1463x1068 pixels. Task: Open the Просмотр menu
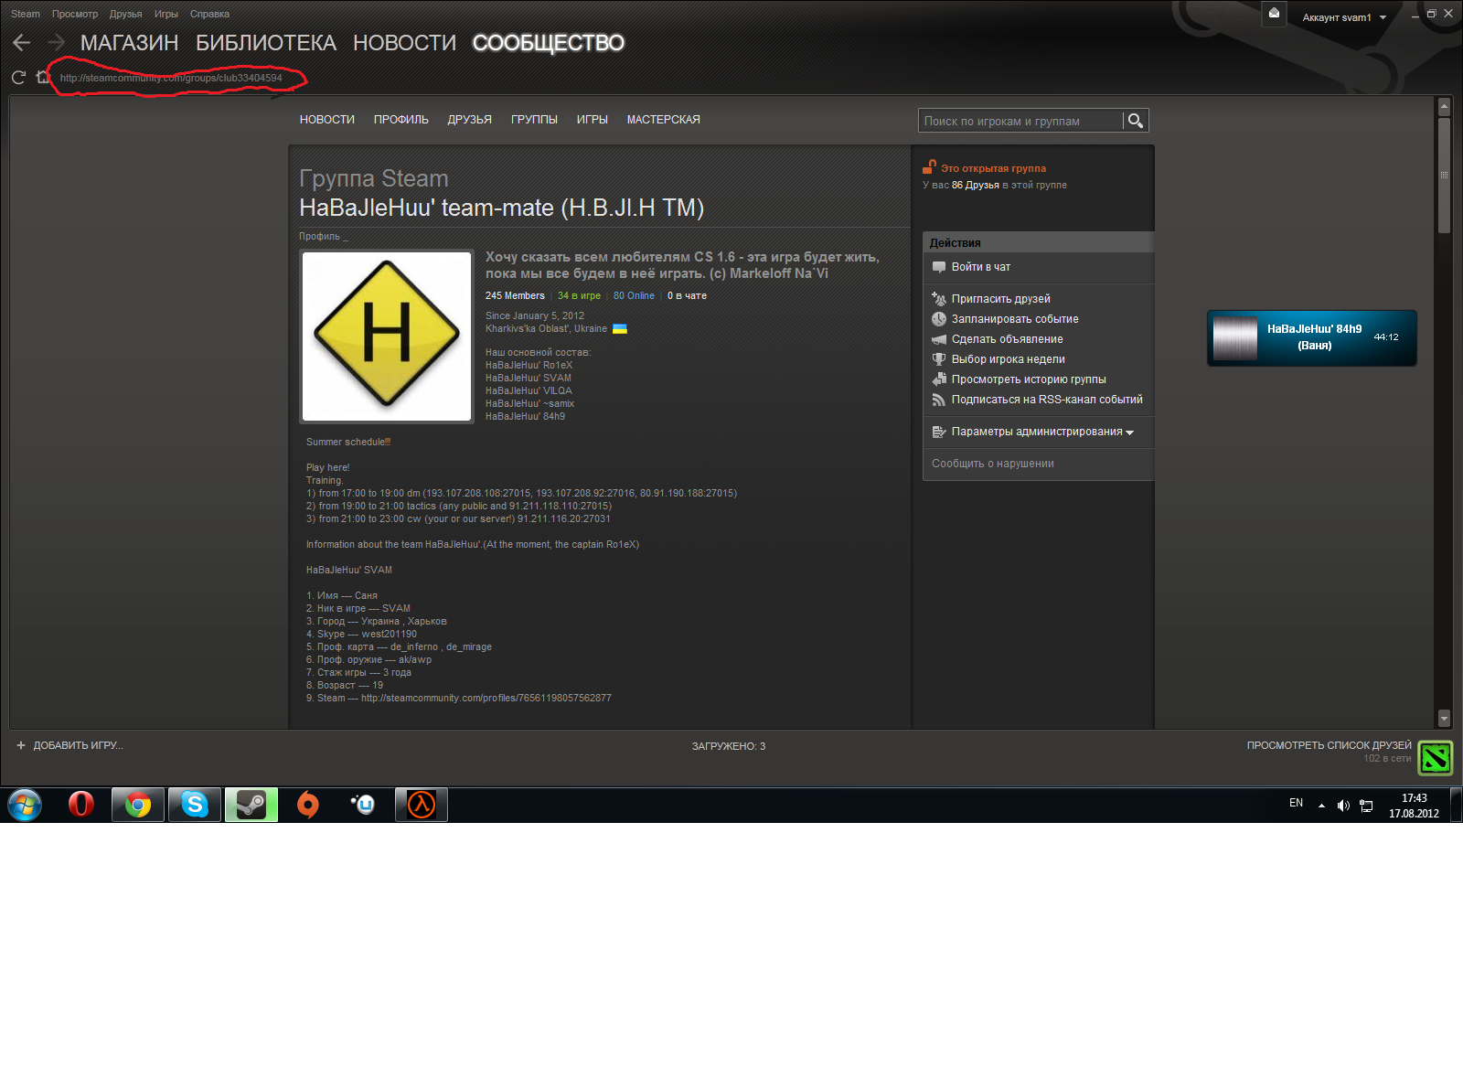(x=75, y=14)
